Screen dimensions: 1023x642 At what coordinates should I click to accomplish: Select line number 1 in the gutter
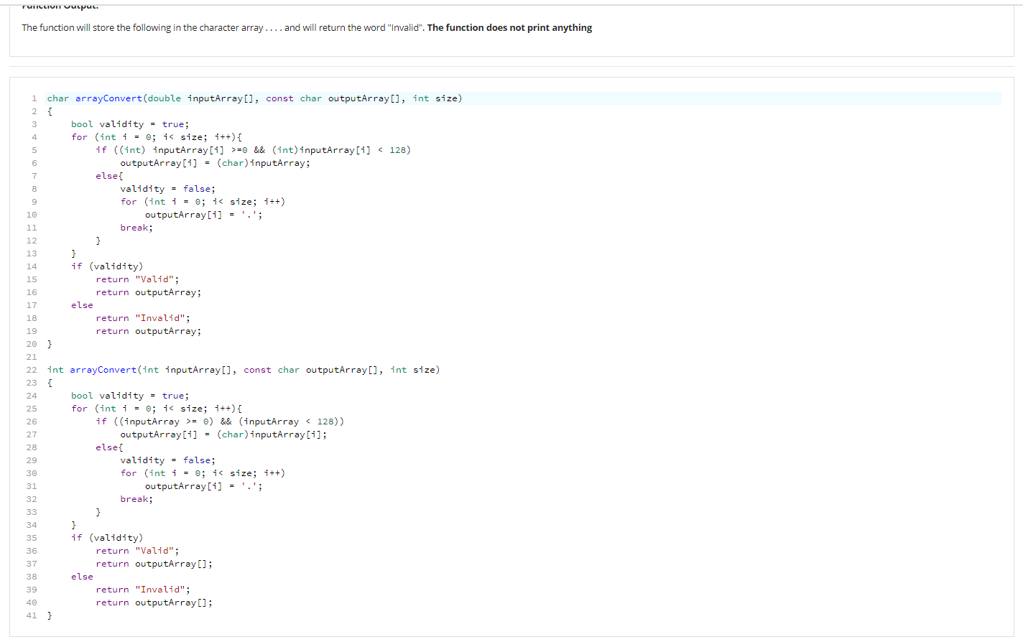tap(34, 98)
